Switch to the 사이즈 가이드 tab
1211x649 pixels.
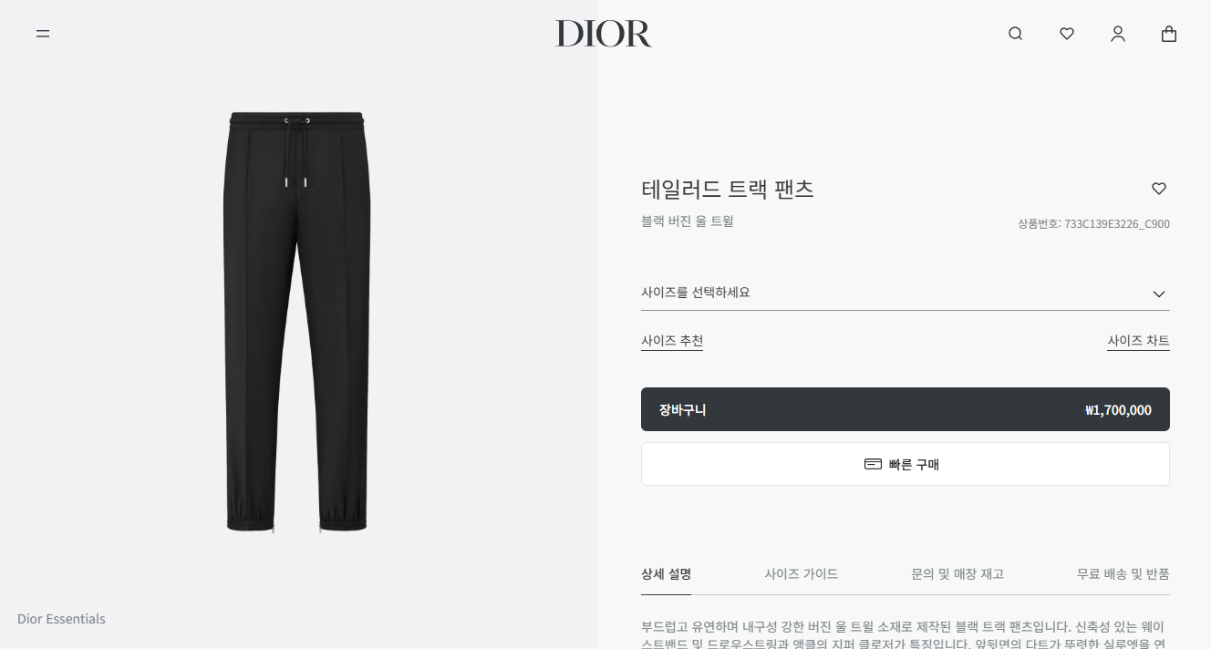(x=801, y=574)
